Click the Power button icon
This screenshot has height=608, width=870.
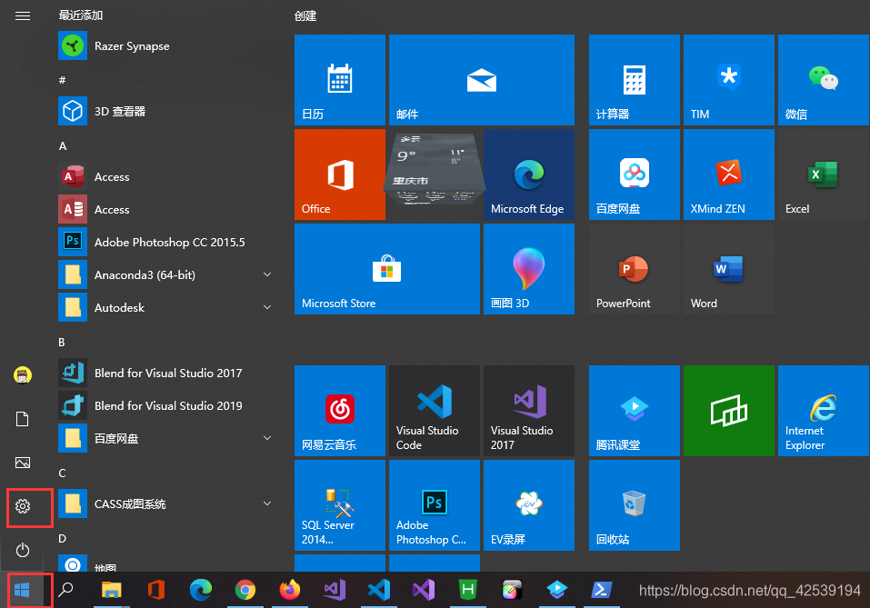click(x=23, y=550)
